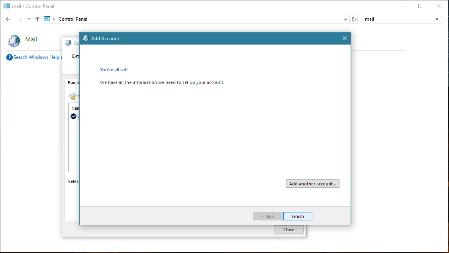Click the Control Panel icon in address bar
This screenshot has width=449, height=253.
point(47,19)
